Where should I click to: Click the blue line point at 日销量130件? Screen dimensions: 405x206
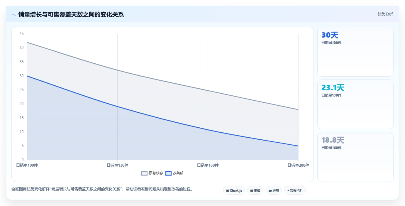117,107
